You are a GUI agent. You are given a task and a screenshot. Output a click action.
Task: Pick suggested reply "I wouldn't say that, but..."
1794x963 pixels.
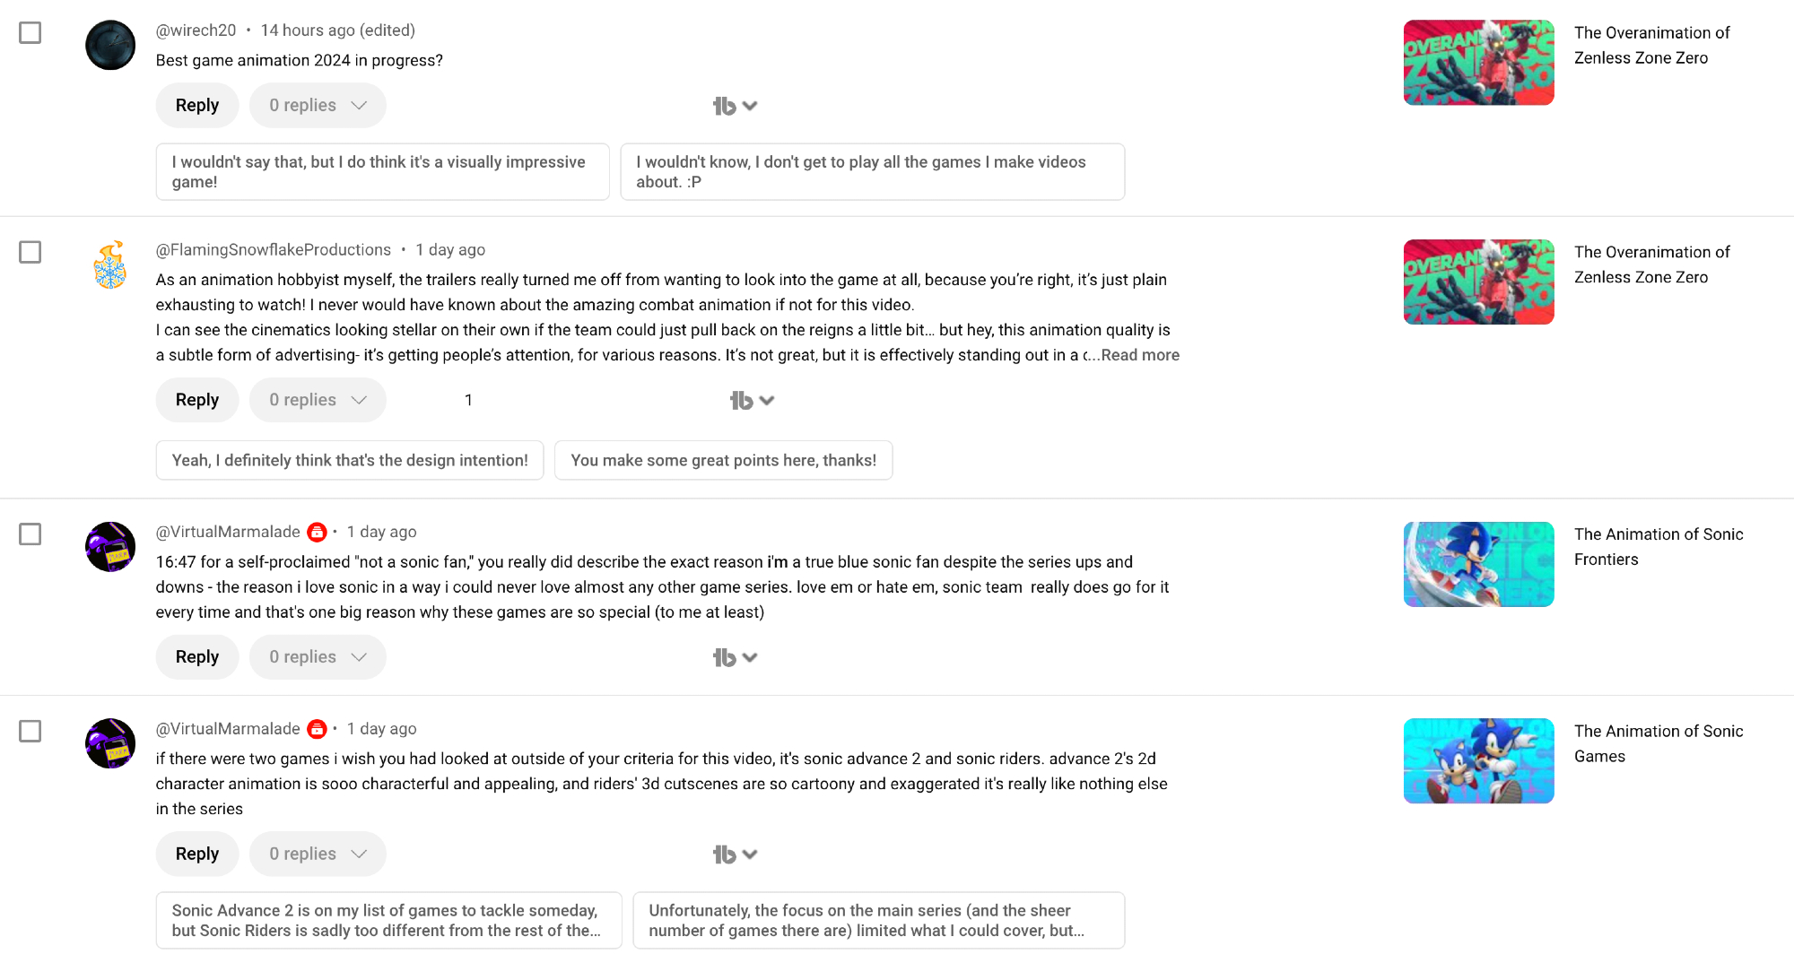point(382,172)
